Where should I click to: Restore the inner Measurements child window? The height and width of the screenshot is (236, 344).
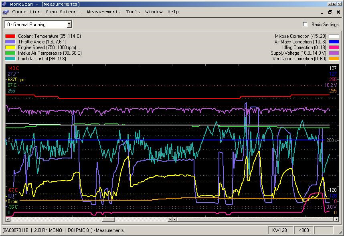[330, 12]
